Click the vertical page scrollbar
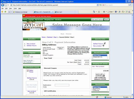The height and width of the screenshot is (99, 134). (x=132, y=55)
